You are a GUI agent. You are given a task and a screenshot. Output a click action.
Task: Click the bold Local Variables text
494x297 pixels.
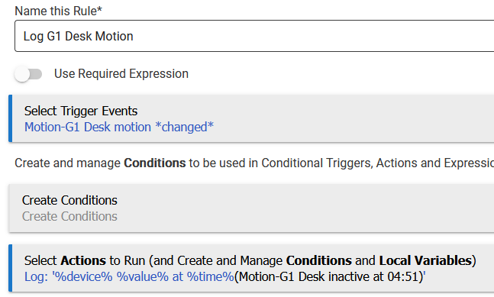pos(425,260)
